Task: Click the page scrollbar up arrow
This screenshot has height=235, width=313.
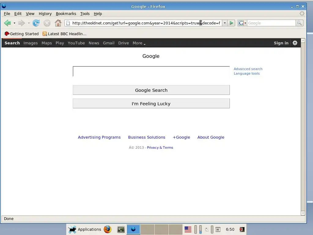Action: pyautogui.click(x=303, y=41)
